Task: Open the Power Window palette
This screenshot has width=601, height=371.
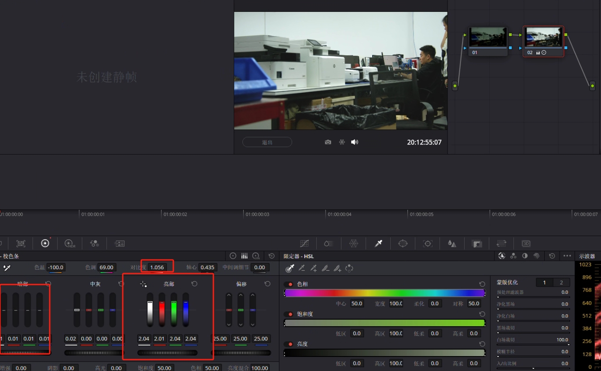Action: point(403,243)
